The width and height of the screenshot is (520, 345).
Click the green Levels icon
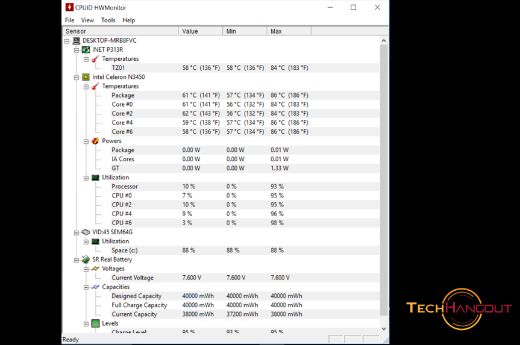[96, 323]
